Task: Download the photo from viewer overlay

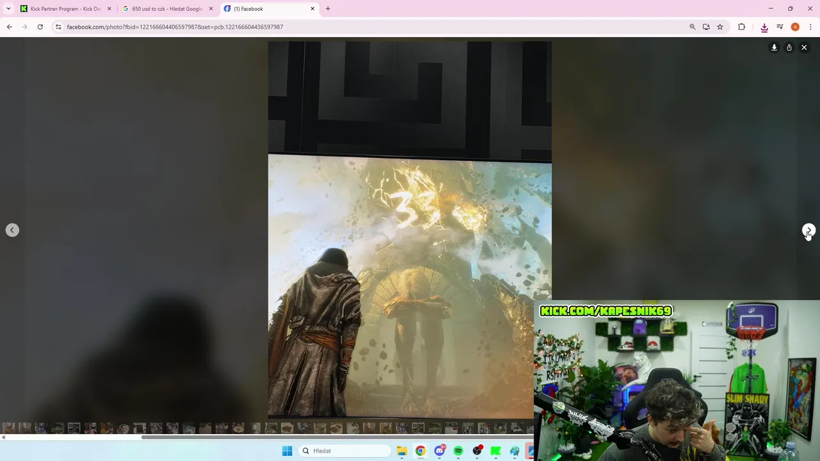Action: [774, 47]
